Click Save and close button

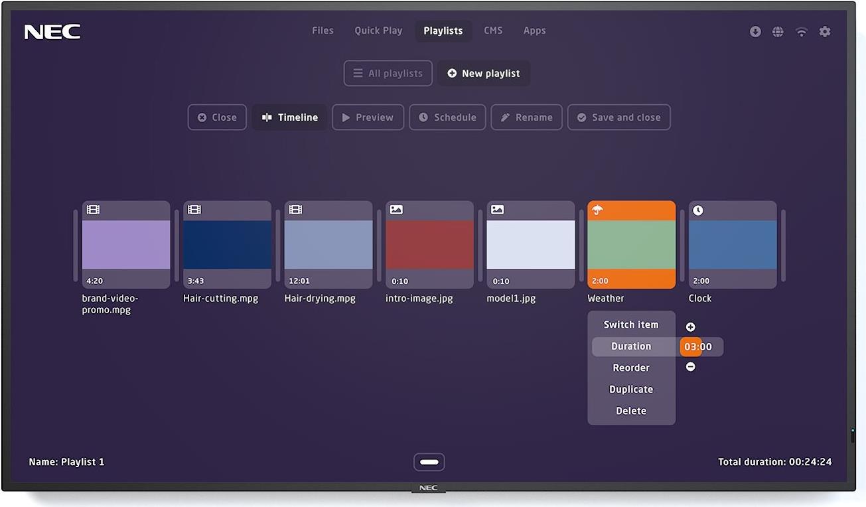pyautogui.click(x=618, y=117)
